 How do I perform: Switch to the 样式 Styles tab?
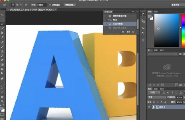coord(162,50)
